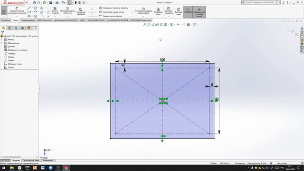
Task: Select the Point sketch tool
Action: point(48,16)
